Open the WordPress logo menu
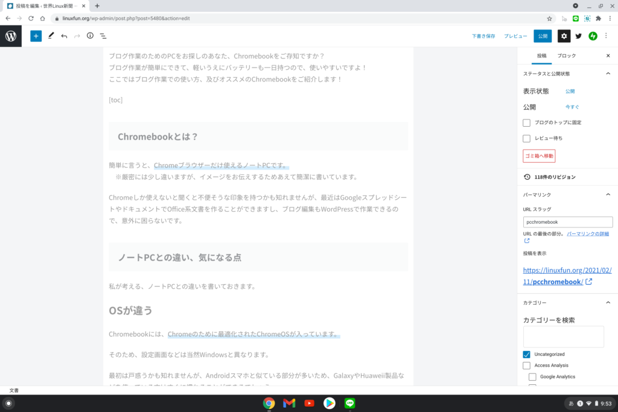The image size is (618, 412). (x=11, y=36)
